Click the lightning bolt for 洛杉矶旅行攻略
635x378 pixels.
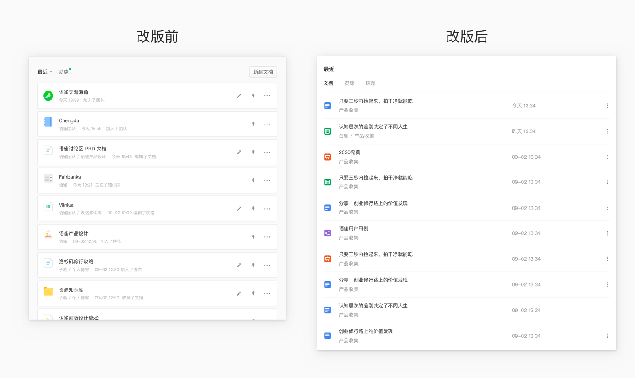(254, 265)
